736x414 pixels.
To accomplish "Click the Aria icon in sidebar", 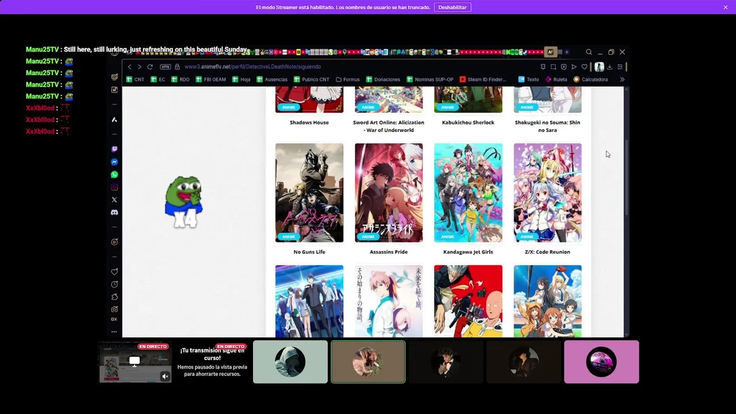I will click(x=114, y=120).
